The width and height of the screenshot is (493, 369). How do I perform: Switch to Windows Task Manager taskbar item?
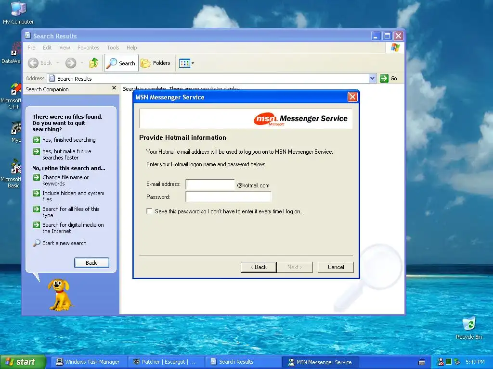[x=89, y=362]
